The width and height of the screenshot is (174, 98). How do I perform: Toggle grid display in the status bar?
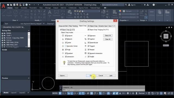pos(60,93)
